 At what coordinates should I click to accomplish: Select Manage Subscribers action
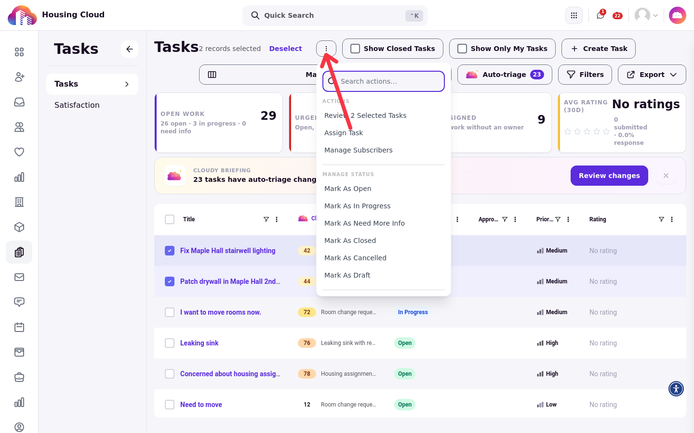coord(384,150)
